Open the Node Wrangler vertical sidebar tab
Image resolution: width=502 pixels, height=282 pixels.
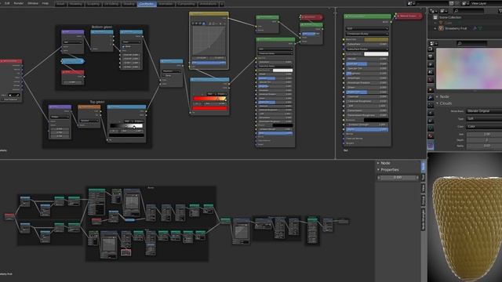(423, 219)
